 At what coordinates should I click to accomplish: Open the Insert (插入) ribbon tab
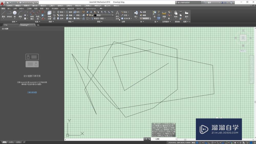click(x=9, y=8)
